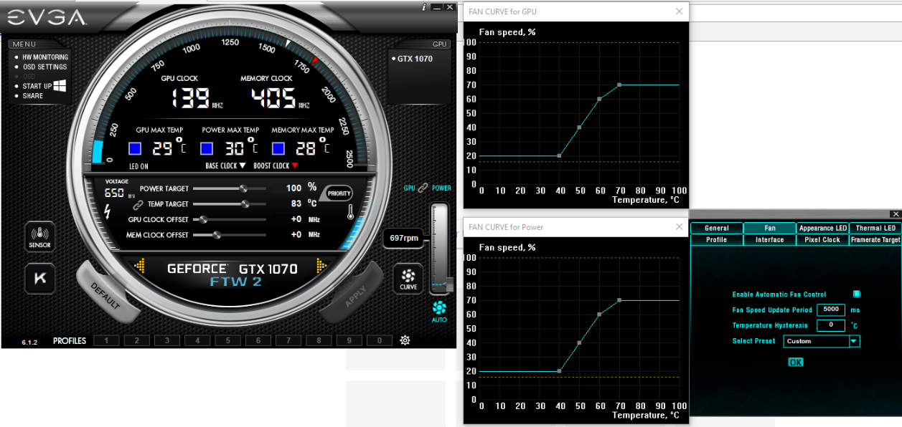Click the left yellow arrow near GEFORCE
902x427 pixels.
(x=139, y=267)
